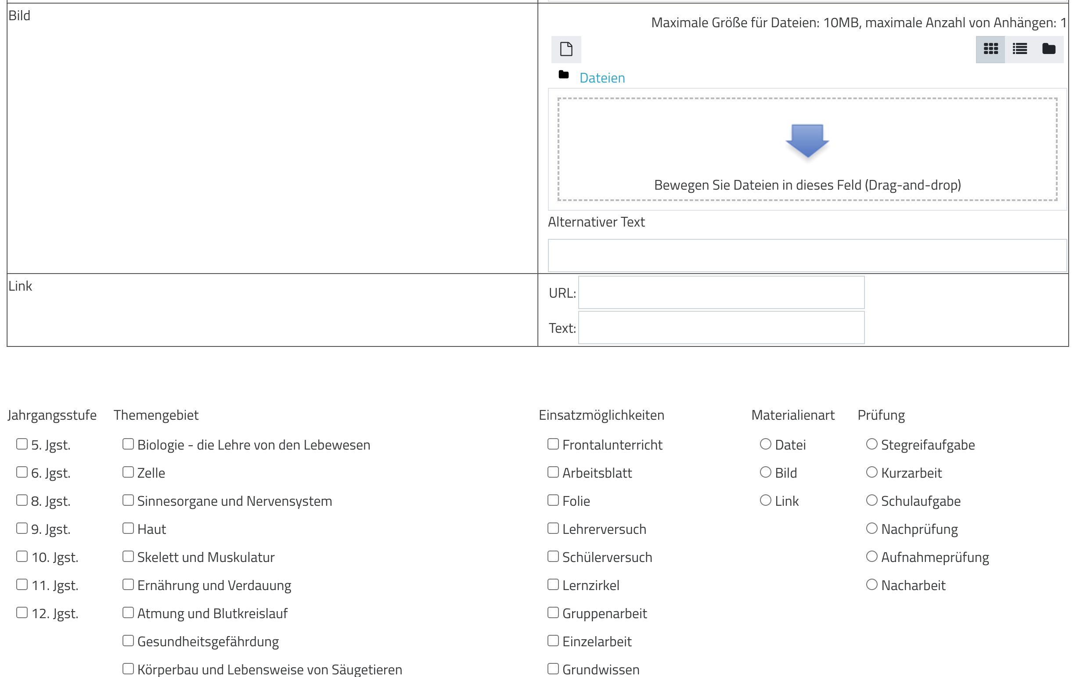
Task: Click the blue drag-and-drop arrow
Action: pos(807,141)
